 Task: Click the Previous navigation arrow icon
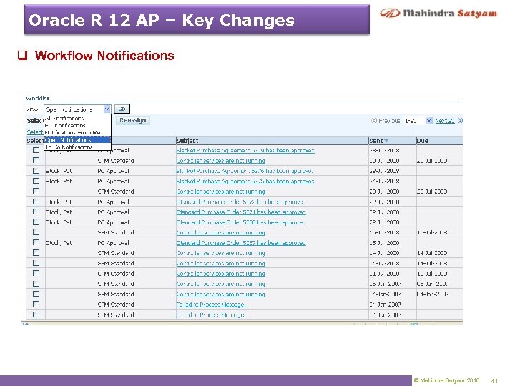pos(374,121)
